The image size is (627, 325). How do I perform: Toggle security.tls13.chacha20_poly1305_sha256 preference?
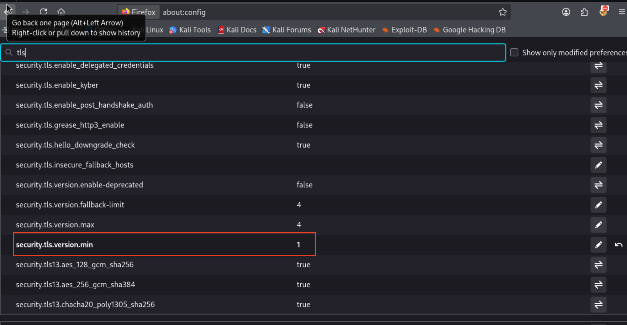[598, 305]
